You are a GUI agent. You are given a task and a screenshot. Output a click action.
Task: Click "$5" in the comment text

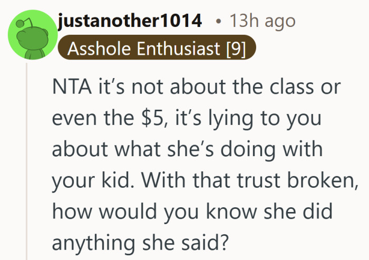pyautogui.click(x=152, y=118)
